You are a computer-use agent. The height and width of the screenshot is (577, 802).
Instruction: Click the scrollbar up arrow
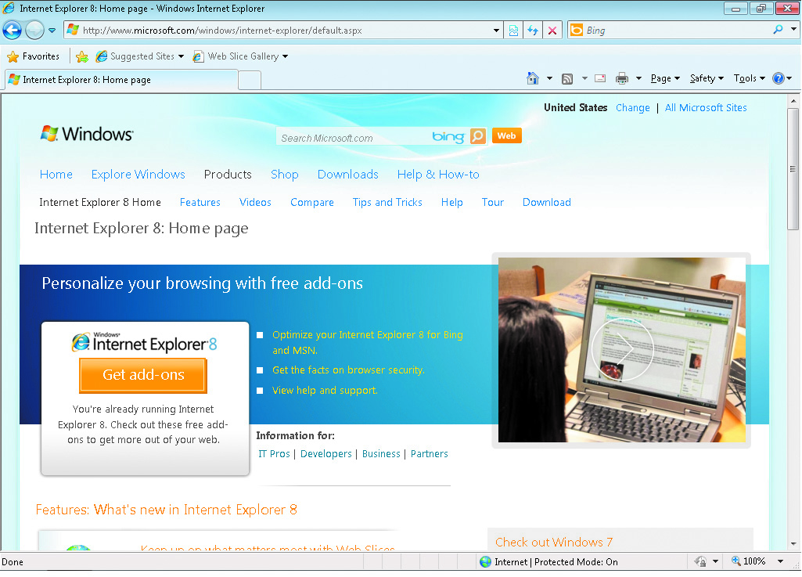click(x=793, y=101)
